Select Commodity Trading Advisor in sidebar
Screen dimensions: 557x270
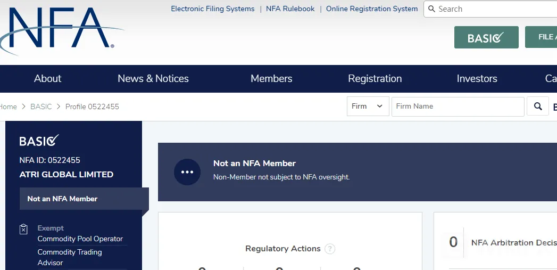pos(70,257)
